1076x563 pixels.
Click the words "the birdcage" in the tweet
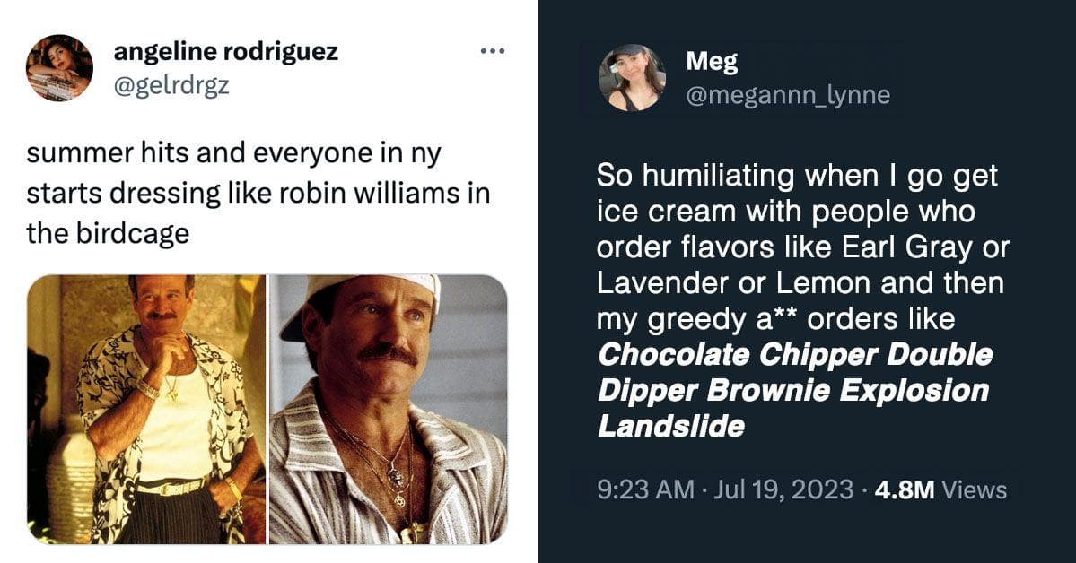[108, 233]
